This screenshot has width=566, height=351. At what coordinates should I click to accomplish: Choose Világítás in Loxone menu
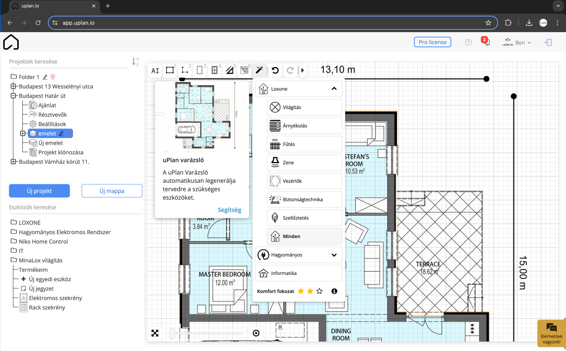point(304,107)
